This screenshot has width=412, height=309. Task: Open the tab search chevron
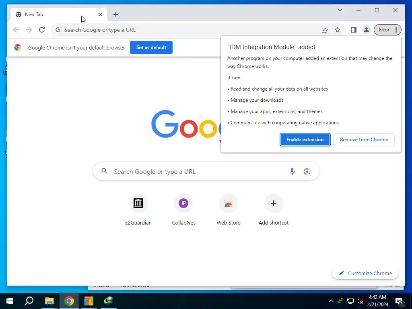point(340,10)
